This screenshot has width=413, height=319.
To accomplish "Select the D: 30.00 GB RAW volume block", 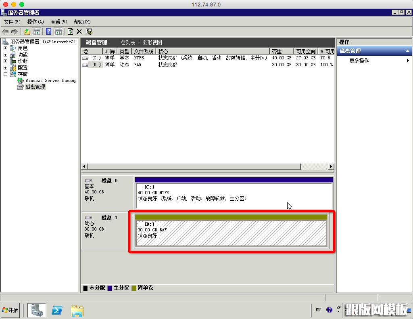I will (231, 233).
